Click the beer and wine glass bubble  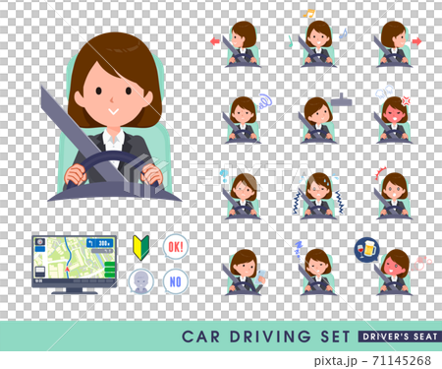[367, 249]
